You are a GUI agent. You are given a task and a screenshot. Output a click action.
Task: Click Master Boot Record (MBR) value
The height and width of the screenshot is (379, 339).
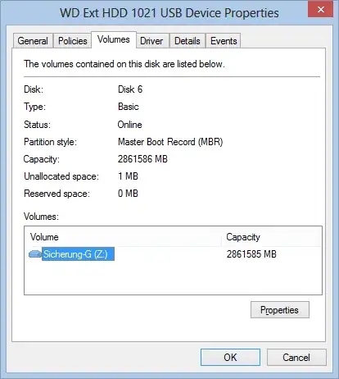170,142
